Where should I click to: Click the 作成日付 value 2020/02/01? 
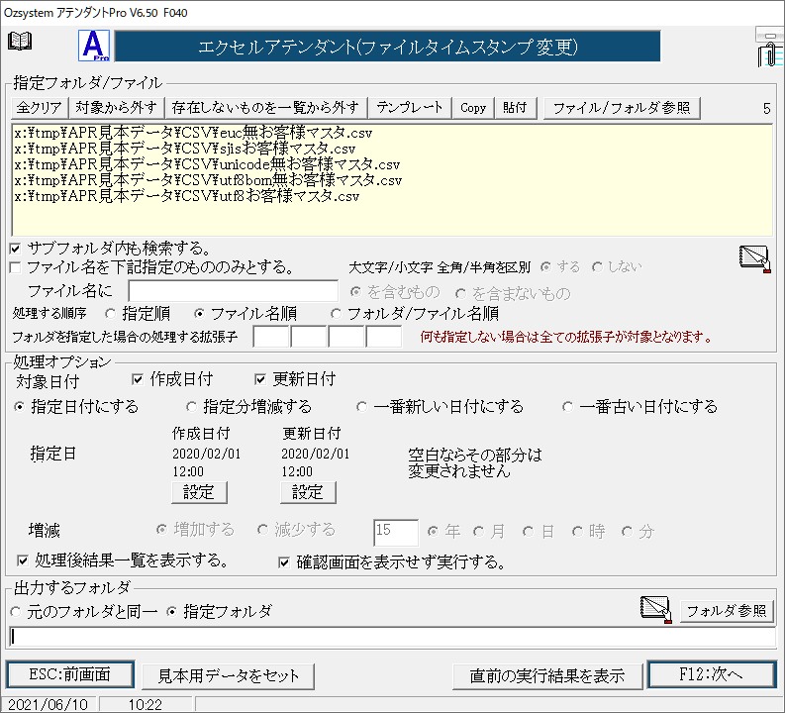point(207,455)
